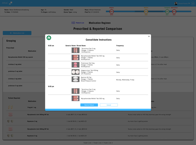Go back to Medication List
Screen dimensions: 196x145
(x=17, y=33)
